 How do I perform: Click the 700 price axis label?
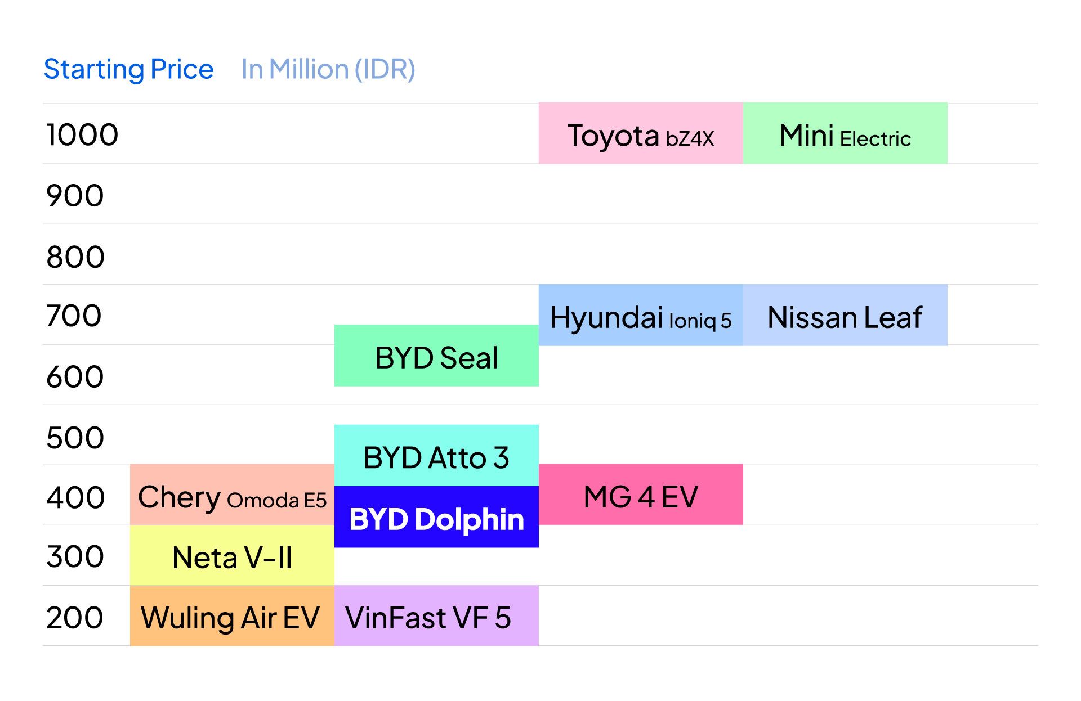74,316
